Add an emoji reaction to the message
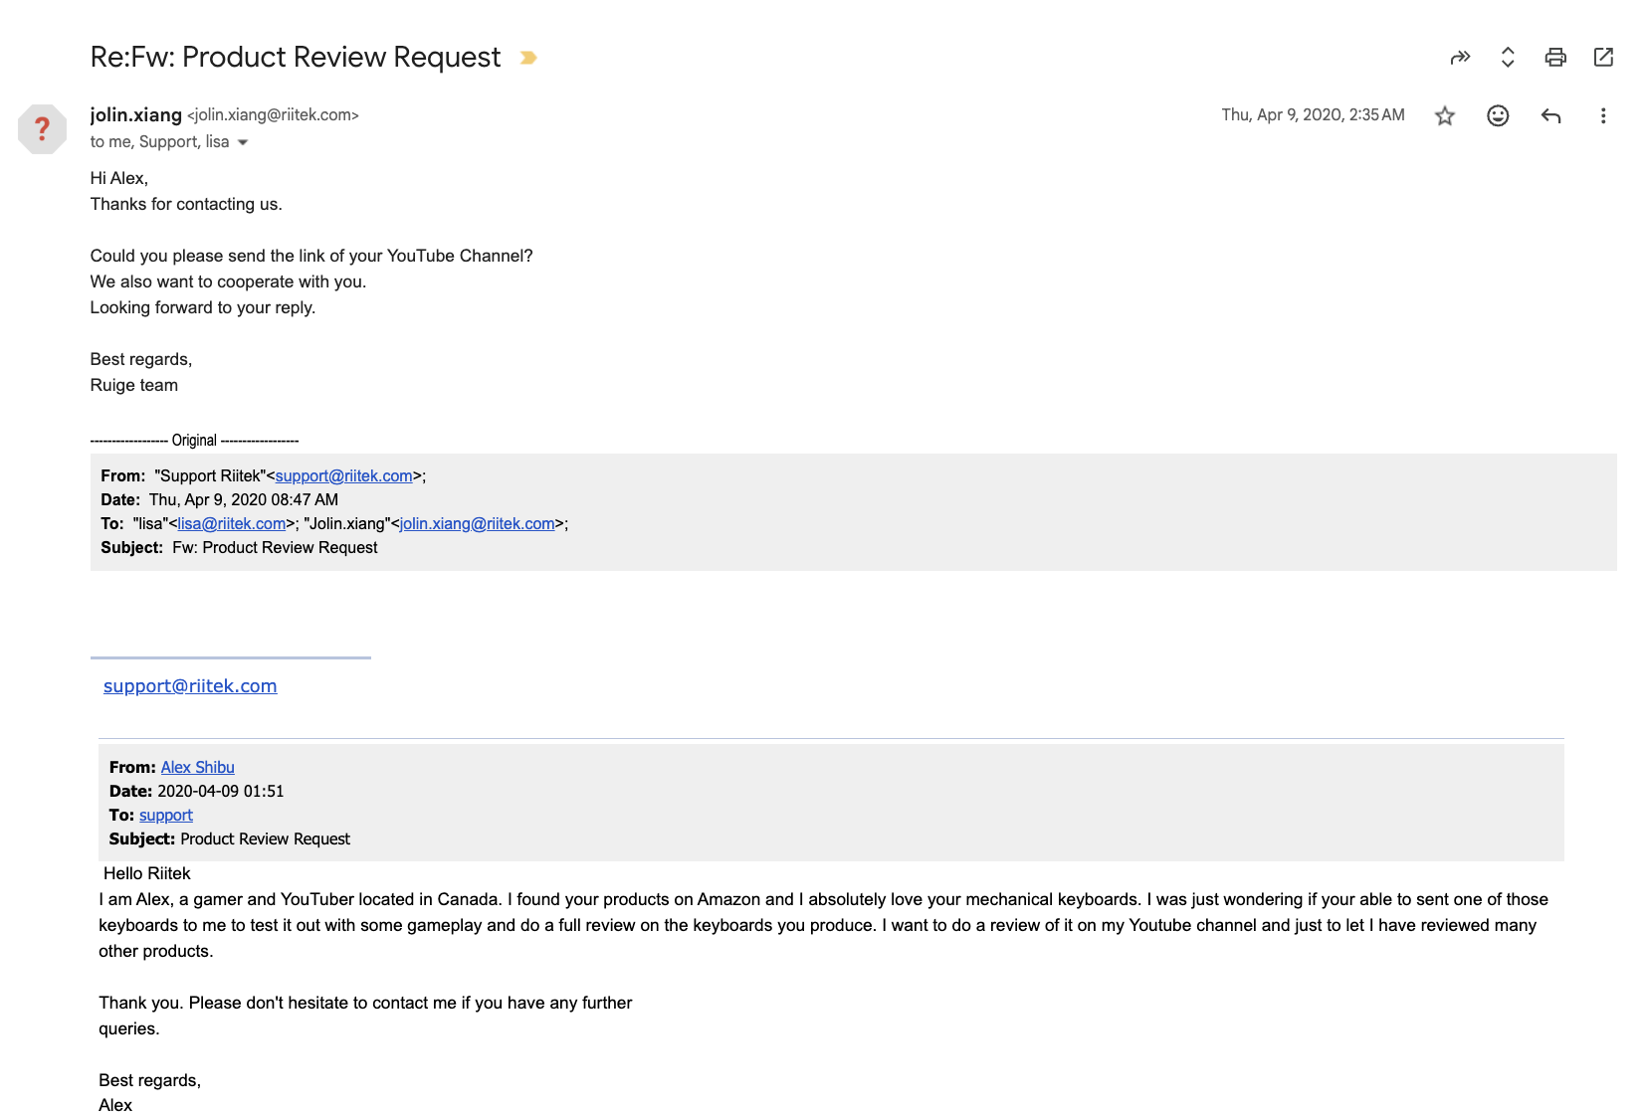This screenshot has width=1646, height=1116. pos(1498,116)
